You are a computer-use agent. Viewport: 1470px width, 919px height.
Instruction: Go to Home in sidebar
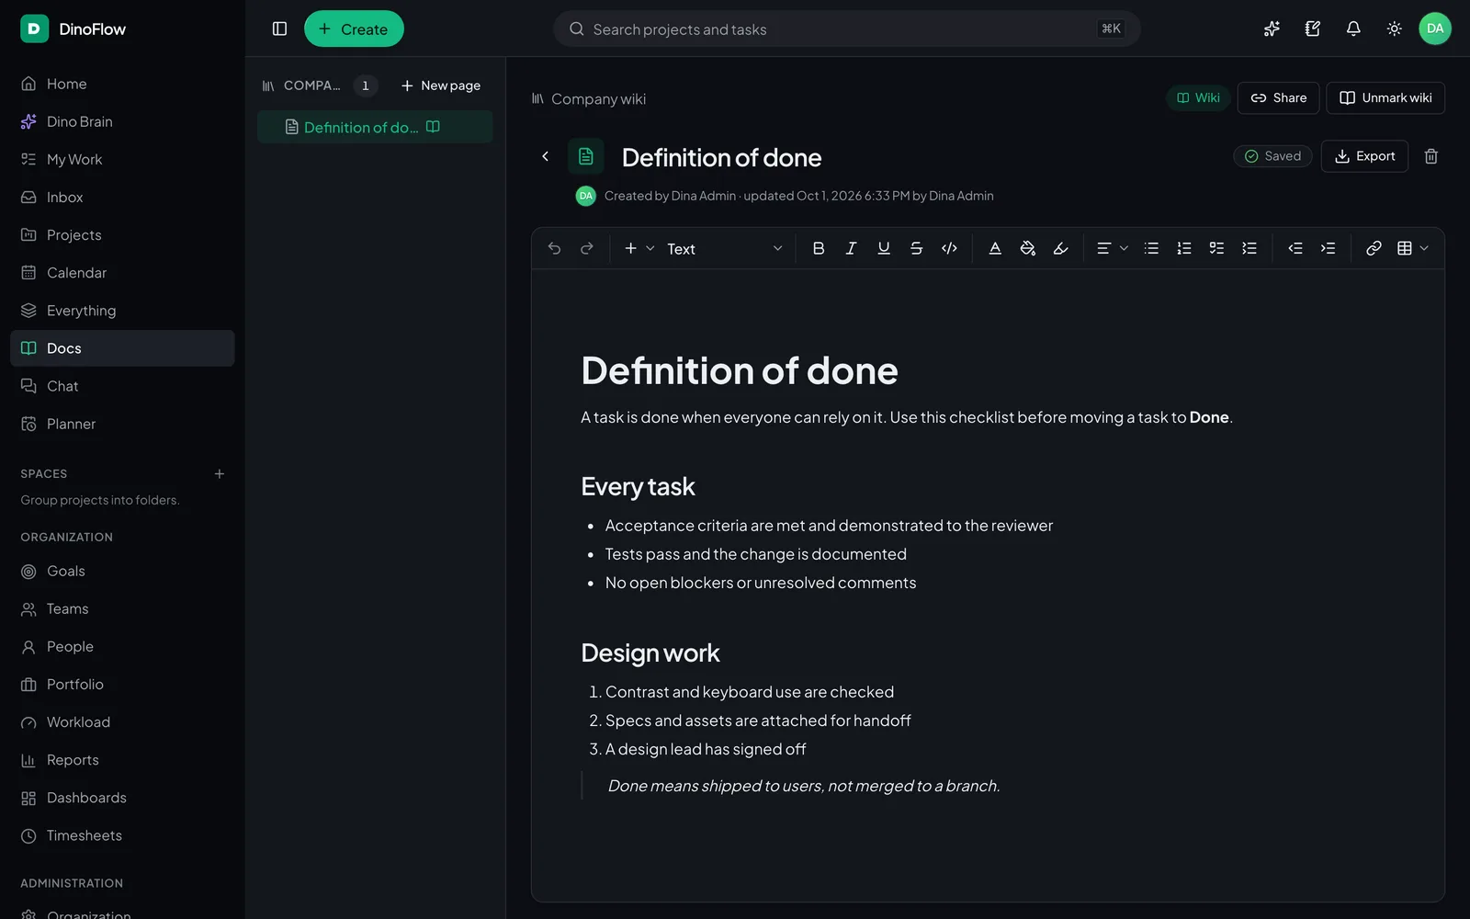122,84
